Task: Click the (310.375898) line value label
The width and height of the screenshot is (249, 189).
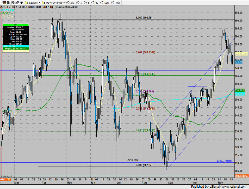Action: point(224,161)
